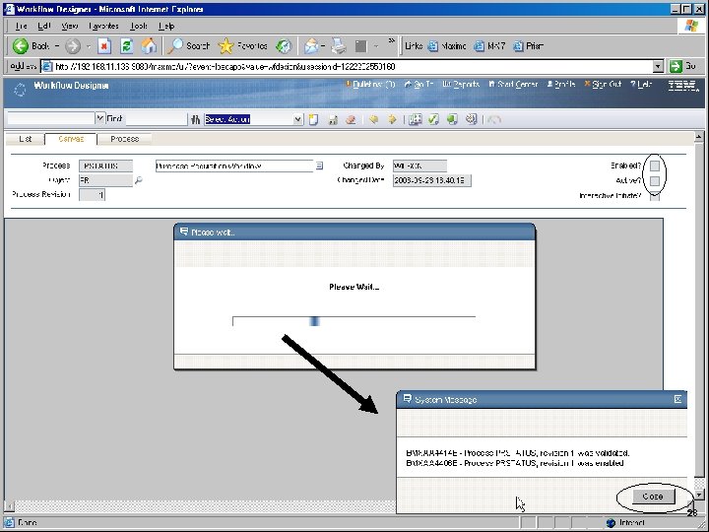Click the Sign Out link
Viewport: 709px width, 532px height.
[603, 85]
